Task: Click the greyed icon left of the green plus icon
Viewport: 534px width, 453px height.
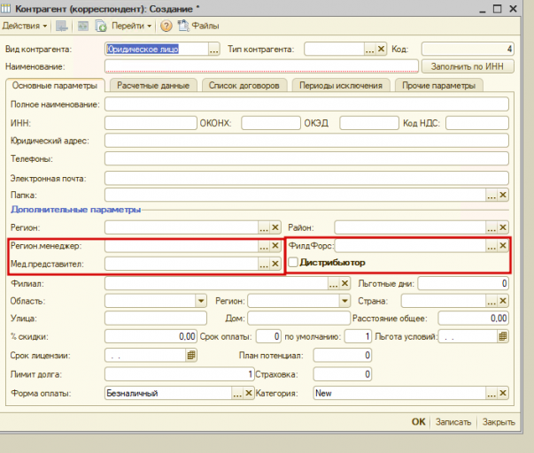Action: pyautogui.click(x=82, y=26)
